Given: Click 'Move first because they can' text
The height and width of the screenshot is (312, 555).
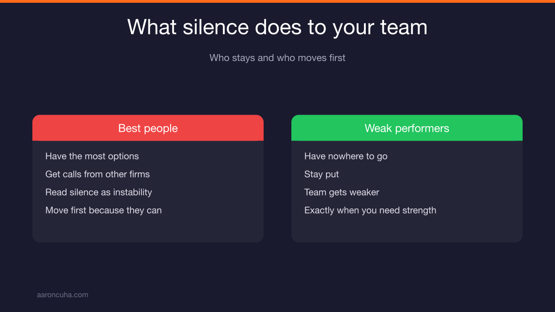Looking at the screenshot, I should click(x=104, y=210).
